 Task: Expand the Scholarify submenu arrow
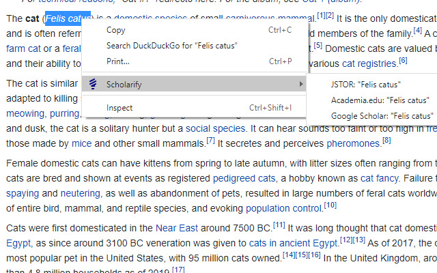(x=300, y=84)
